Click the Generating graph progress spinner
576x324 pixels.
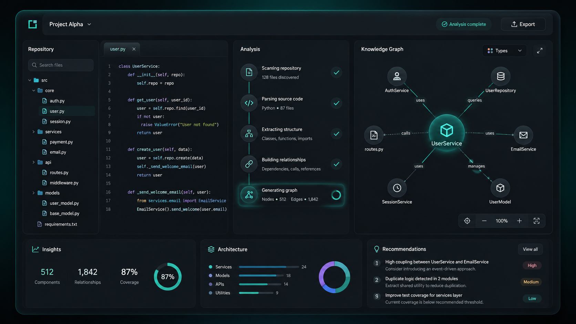point(336,195)
